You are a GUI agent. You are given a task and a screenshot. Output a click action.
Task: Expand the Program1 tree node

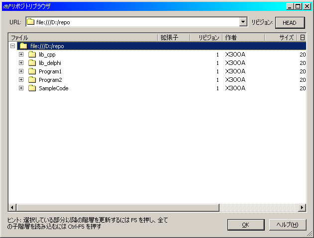pyautogui.click(x=21, y=71)
